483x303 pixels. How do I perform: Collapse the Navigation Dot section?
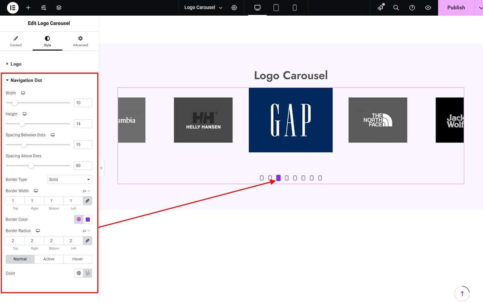point(26,80)
